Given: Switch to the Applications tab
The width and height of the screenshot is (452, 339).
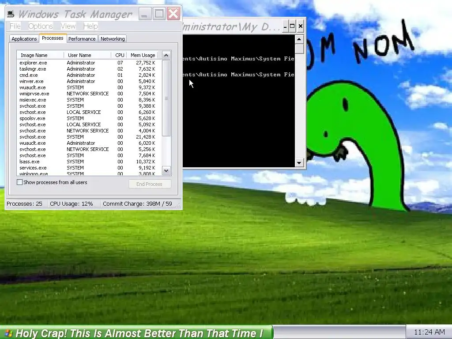Looking at the screenshot, I should (24, 39).
